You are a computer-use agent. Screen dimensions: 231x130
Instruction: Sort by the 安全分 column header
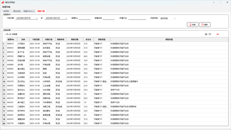88,39
